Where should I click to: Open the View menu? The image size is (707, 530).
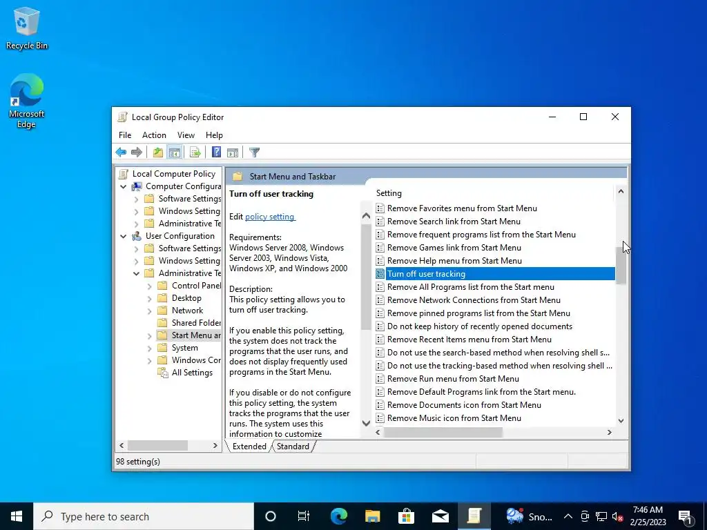186,135
